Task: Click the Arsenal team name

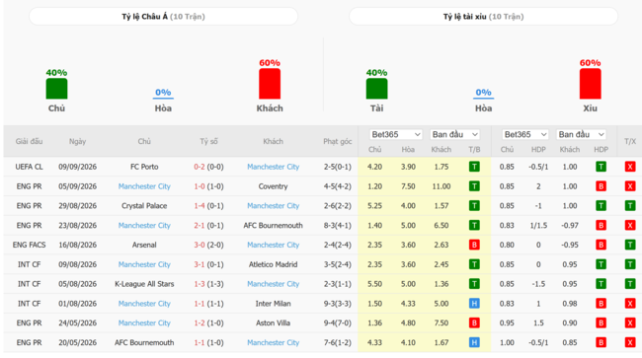Action: 144,245
